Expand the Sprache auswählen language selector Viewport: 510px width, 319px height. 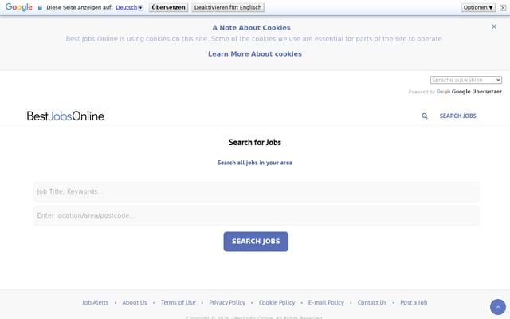[x=465, y=80]
